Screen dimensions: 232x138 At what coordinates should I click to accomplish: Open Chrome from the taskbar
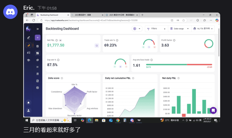[118, 120]
